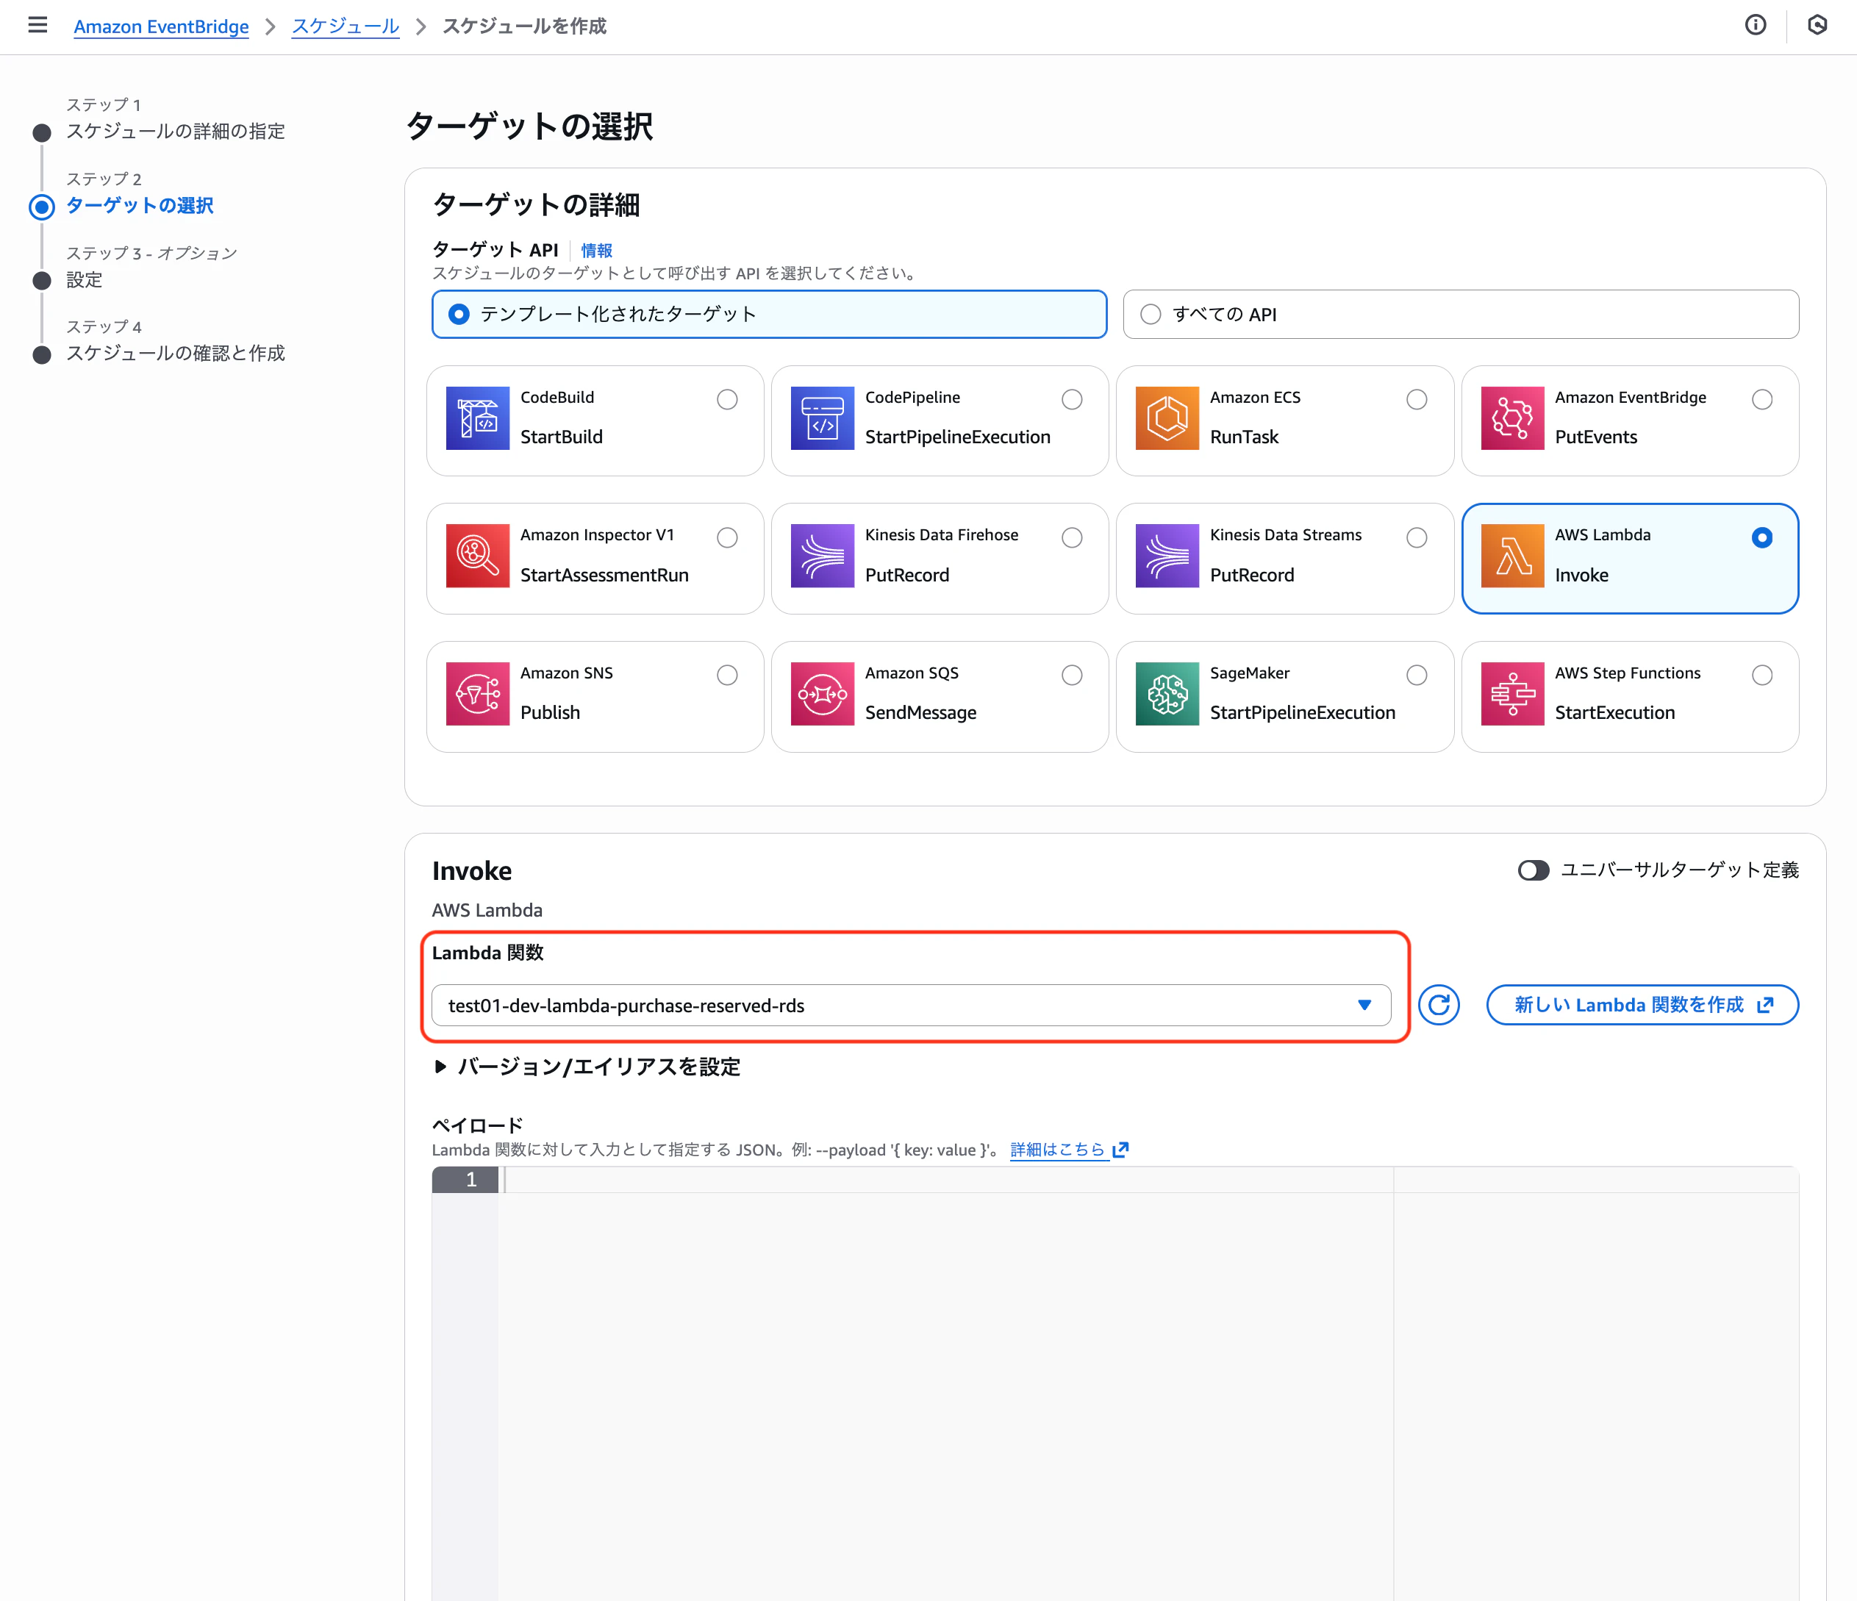Open the Lambda 関数 dropdown
The width and height of the screenshot is (1857, 1601).
(911, 1005)
